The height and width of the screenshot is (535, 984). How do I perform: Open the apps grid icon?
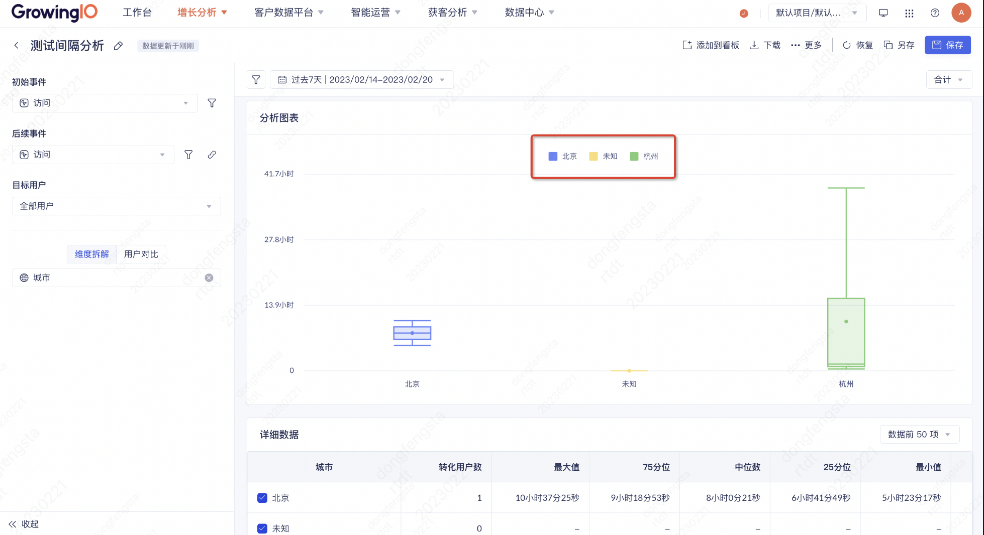pos(909,13)
